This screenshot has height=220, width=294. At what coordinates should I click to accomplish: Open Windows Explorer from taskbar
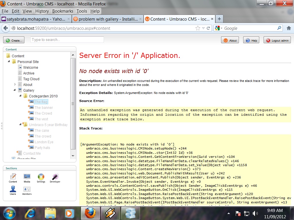[x=50, y=213]
